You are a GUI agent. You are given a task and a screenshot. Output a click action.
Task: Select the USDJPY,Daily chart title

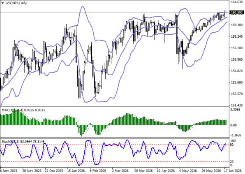(16, 3)
